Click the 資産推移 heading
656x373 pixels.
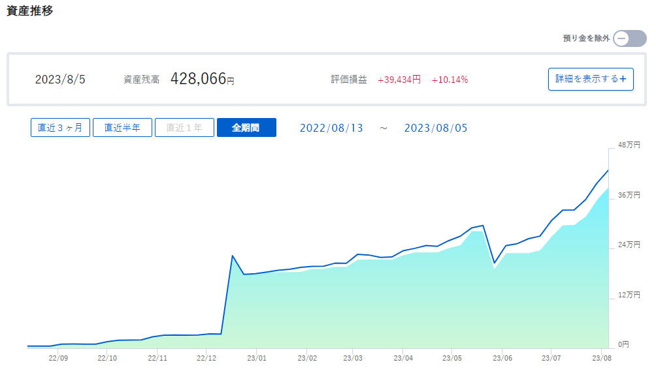tap(30, 12)
